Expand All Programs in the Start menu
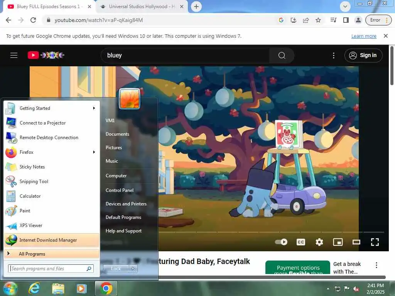 [x=52, y=254]
